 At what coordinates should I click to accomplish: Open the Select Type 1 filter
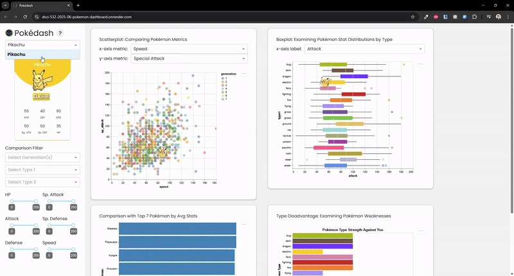coord(42,169)
